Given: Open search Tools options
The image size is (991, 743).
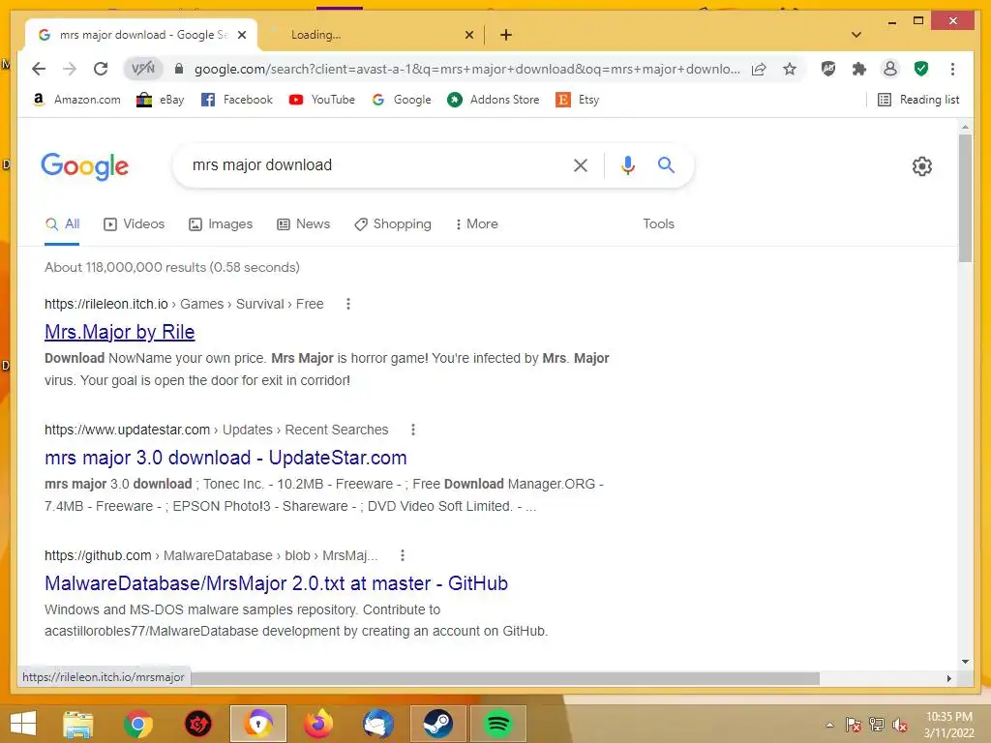Looking at the screenshot, I should 658,223.
